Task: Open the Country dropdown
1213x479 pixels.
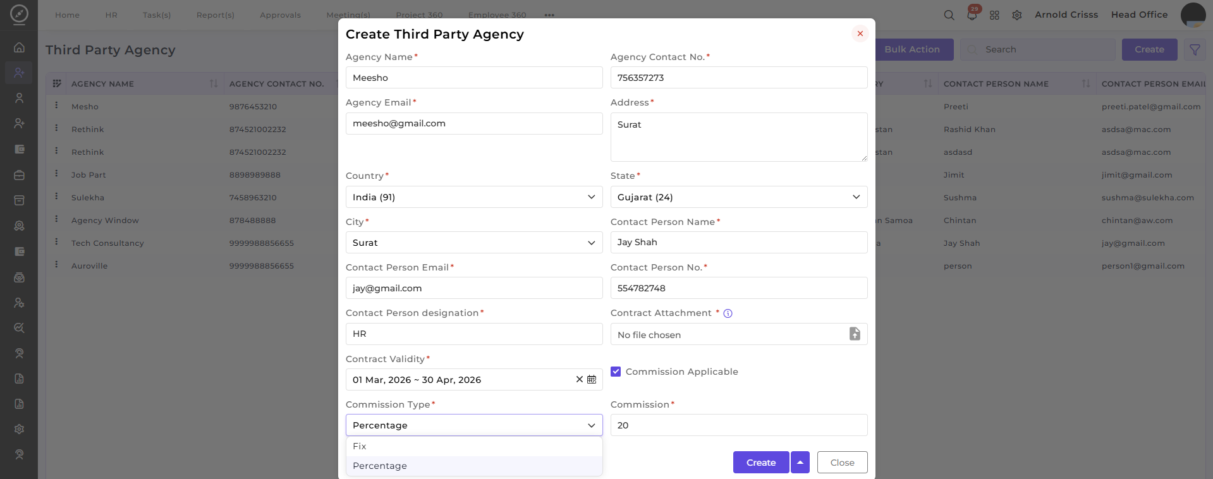Action: [x=474, y=197]
